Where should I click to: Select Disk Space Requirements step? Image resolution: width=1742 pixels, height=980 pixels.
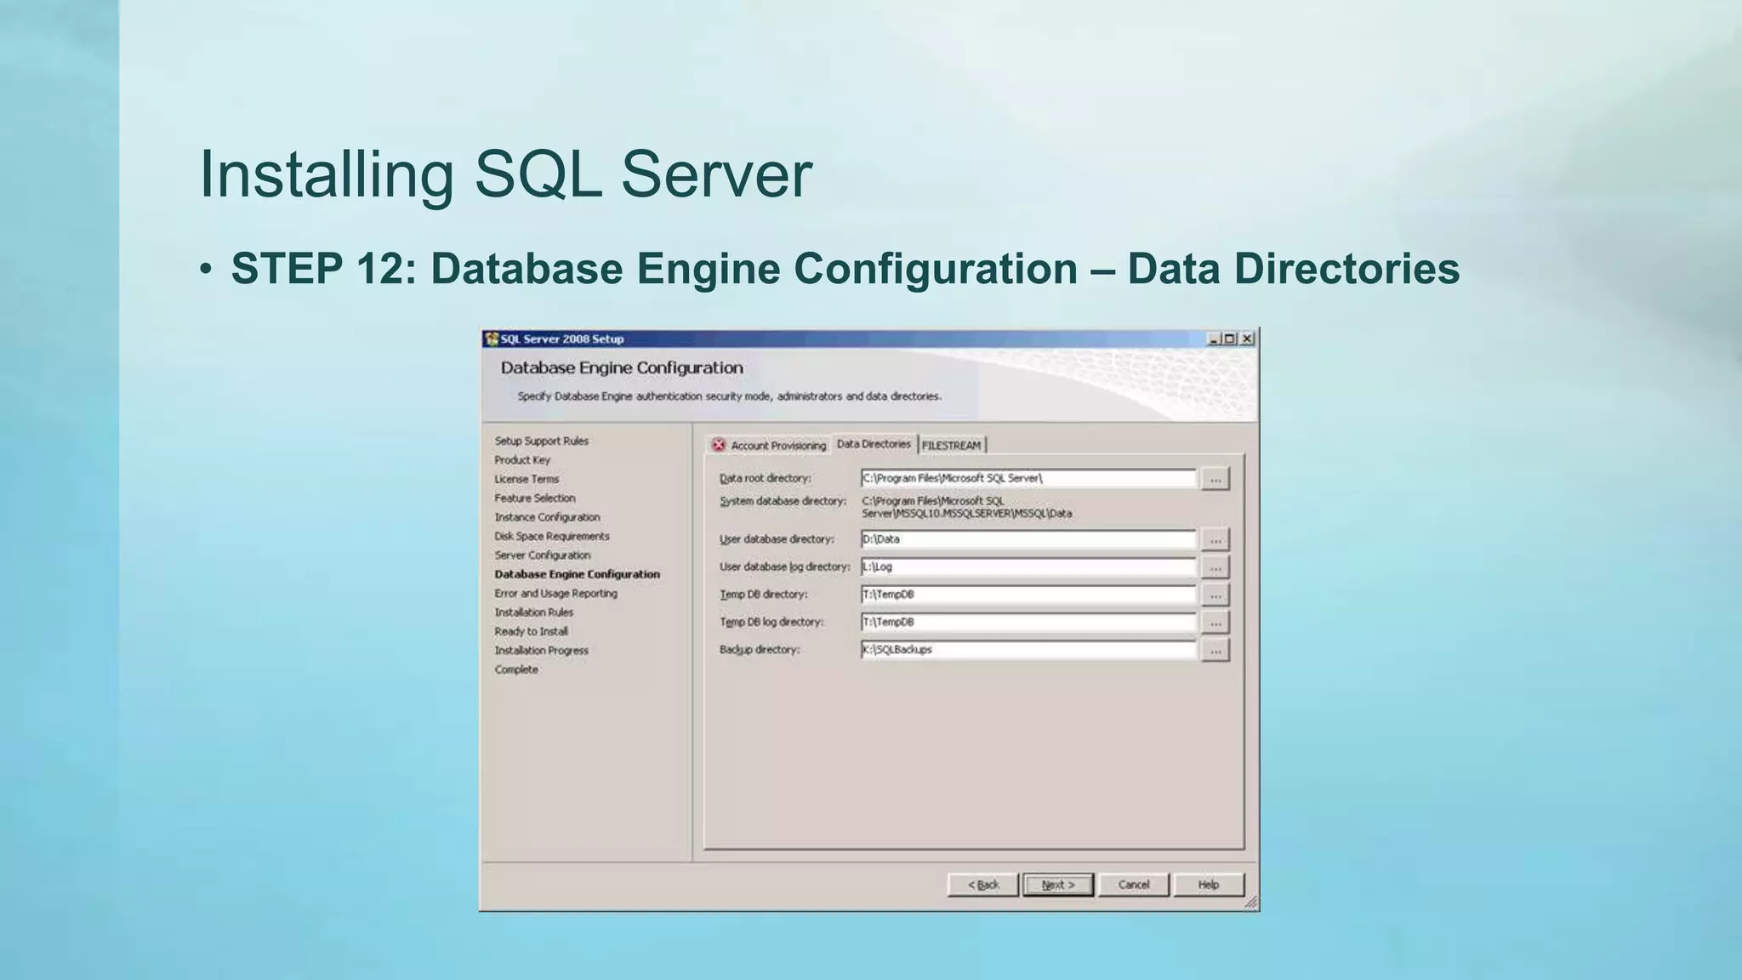pyautogui.click(x=552, y=536)
